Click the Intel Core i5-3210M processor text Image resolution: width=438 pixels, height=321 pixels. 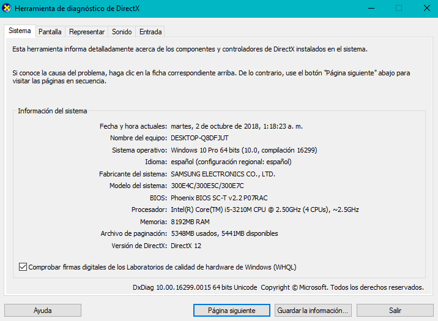tap(264, 210)
